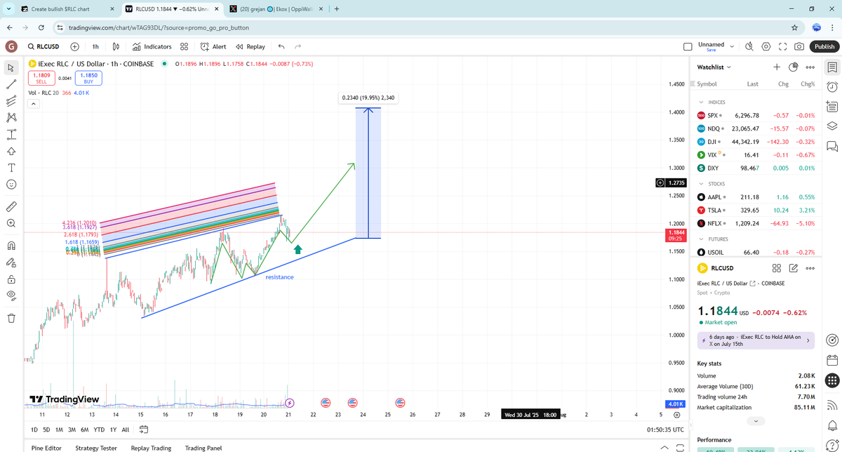Image resolution: width=842 pixels, height=452 pixels.
Task: Add symbol to watchlist with plus
Action: (x=777, y=67)
